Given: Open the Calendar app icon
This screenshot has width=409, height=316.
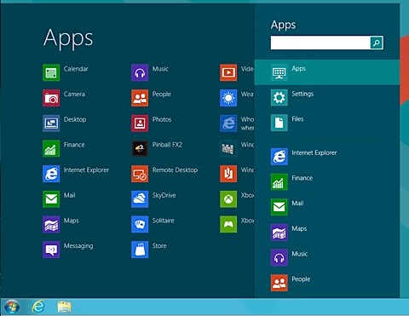Looking at the screenshot, I should (x=51, y=72).
